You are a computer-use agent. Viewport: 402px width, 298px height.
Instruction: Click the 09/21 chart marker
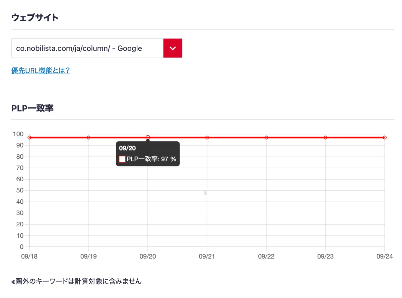pos(207,137)
